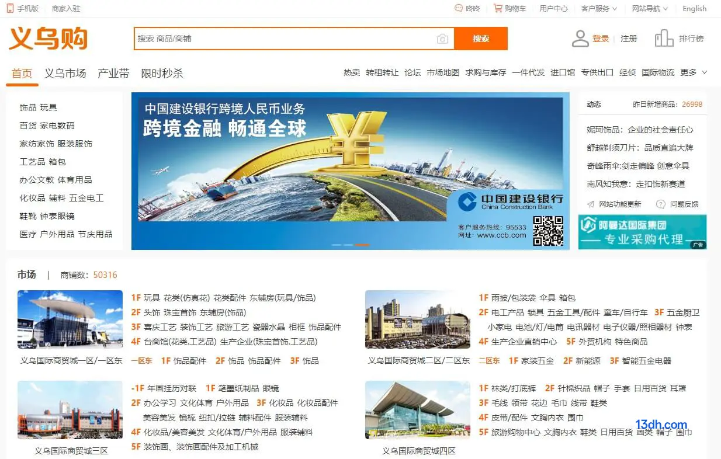Click the 中国建设银行 banner image
The width and height of the screenshot is (721, 459).
tap(351, 171)
